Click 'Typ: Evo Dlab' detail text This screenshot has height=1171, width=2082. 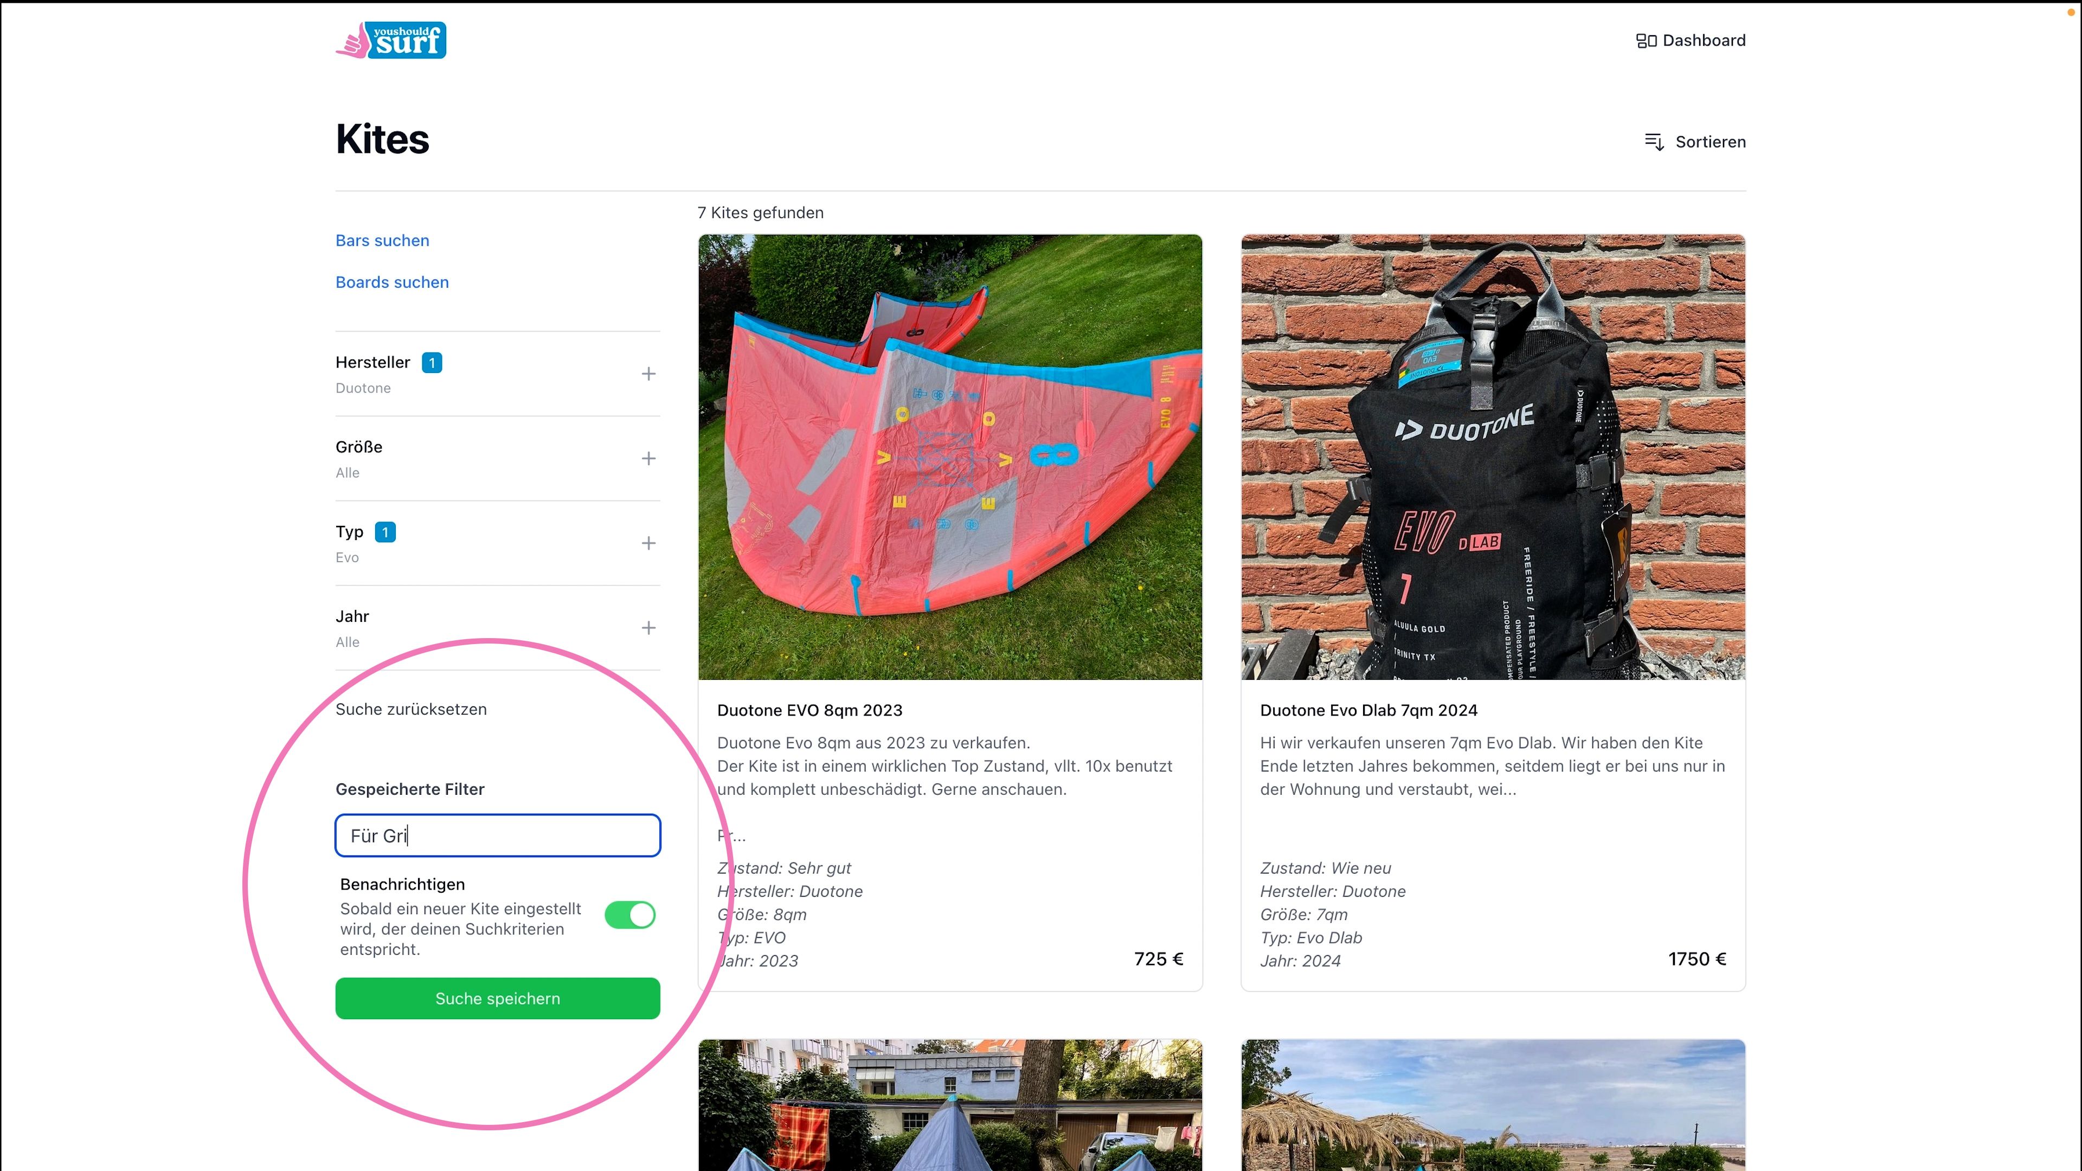coord(1311,937)
